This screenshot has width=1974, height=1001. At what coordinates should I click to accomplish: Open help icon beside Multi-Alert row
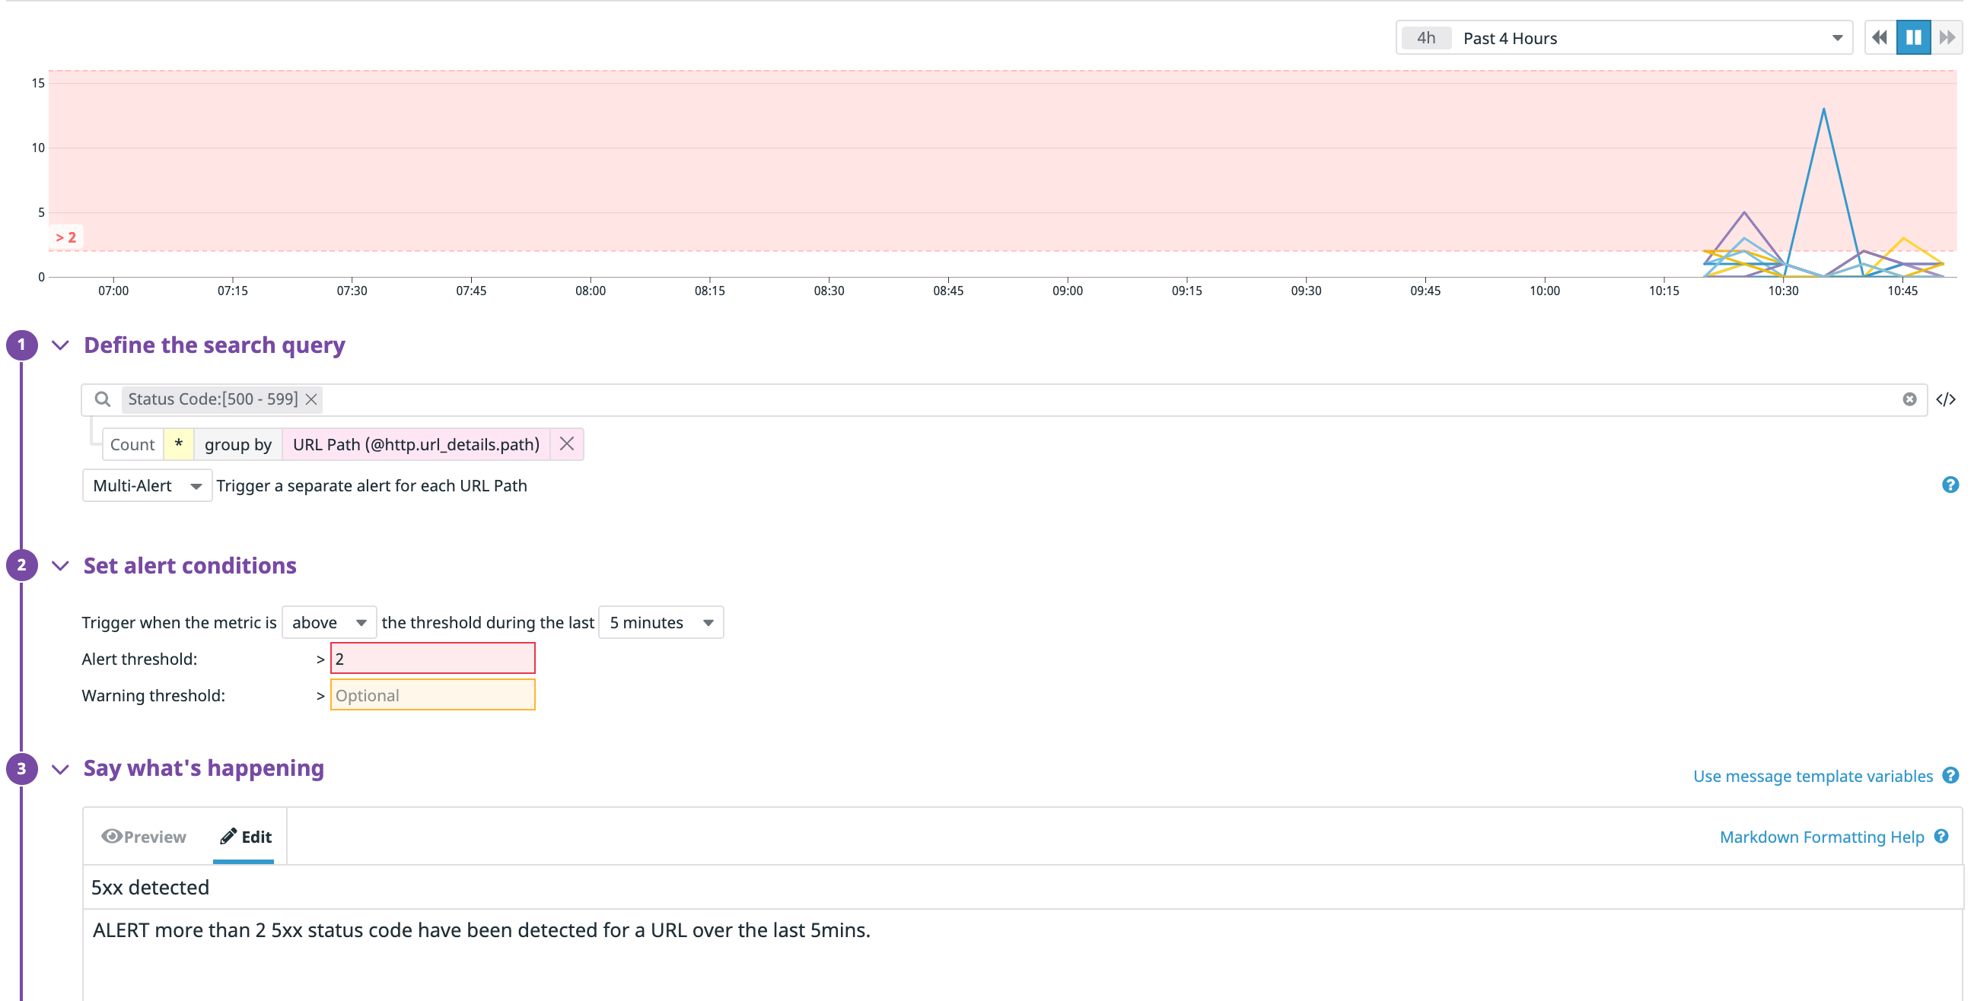coord(1950,485)
